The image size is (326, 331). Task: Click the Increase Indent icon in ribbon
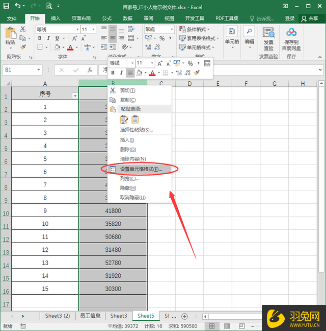pos(113,47)
